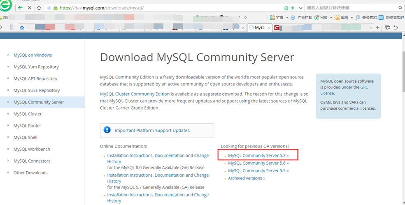Click the green padlock security icon

coord(55,8)
